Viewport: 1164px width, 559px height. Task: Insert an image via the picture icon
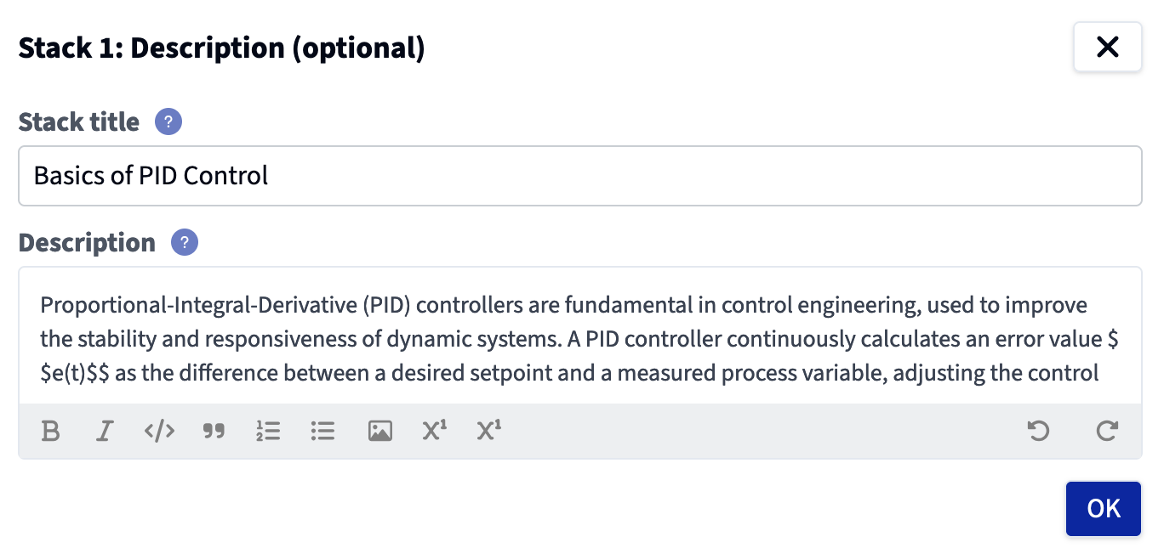coord(379,432)
